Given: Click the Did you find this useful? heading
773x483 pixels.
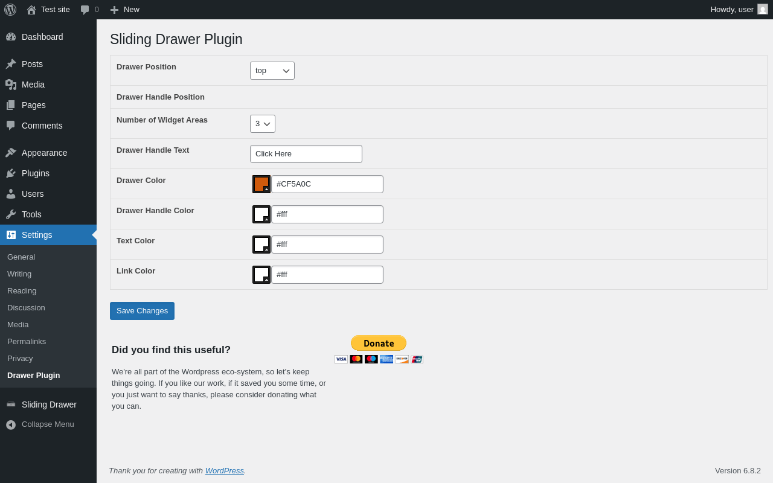Looking at the screenshot, I should (171, 350).
